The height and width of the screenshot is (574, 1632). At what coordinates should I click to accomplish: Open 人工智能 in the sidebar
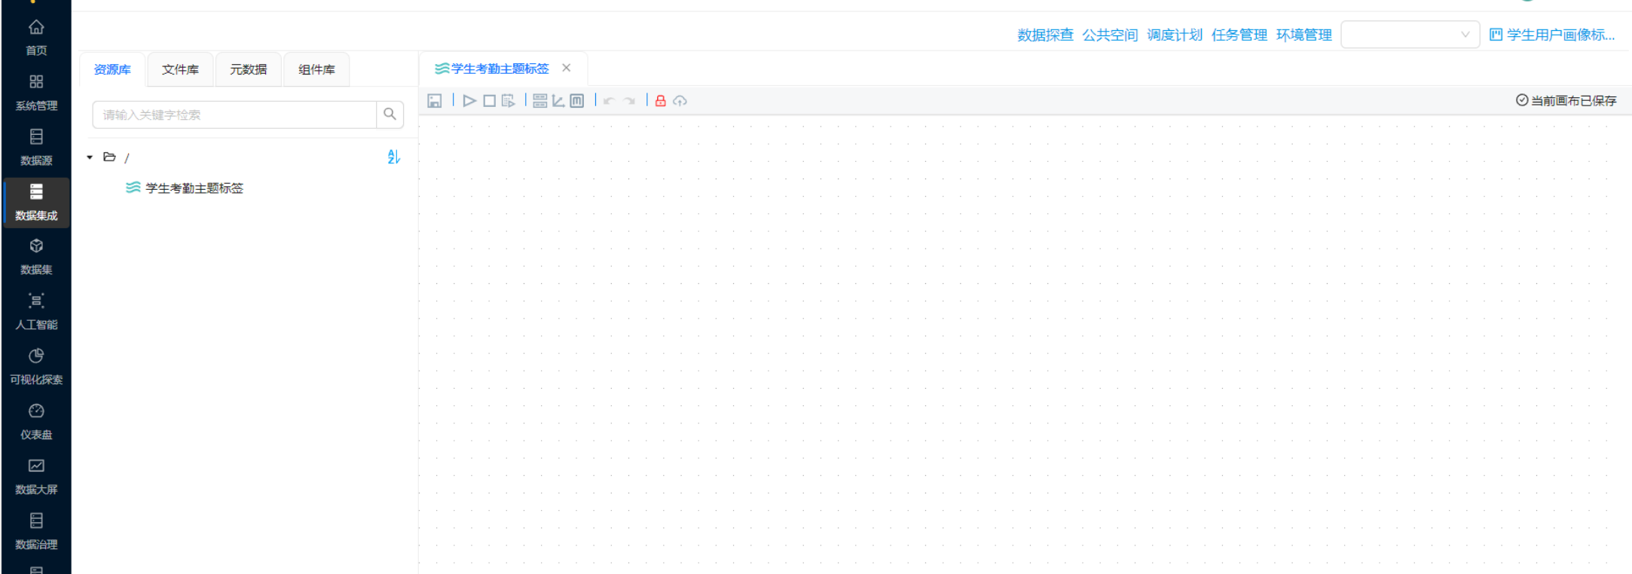tap(36, 312)
